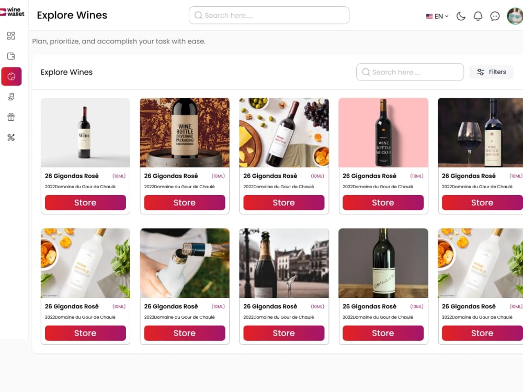Screen dimensions: 523x392
Task: Open notifications bell icon
Action: [x=478, y=16]
